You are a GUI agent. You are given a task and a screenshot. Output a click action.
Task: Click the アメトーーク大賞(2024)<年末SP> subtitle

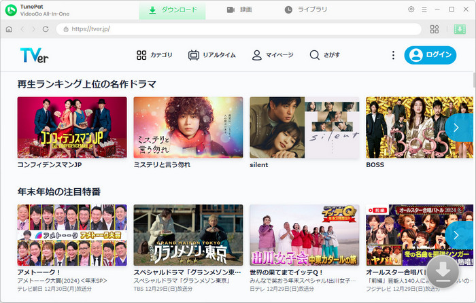click(x=63, y=281)
